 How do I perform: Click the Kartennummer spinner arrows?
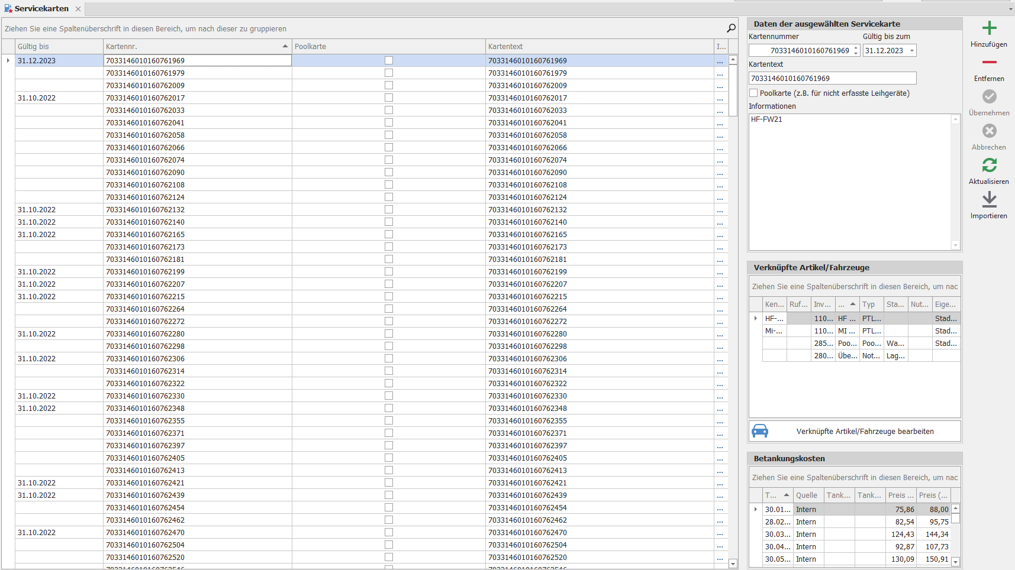click(x=856, y=51)
